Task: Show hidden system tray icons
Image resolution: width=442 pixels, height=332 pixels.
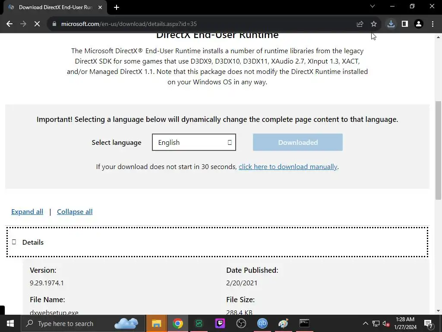Action: (365, 323)
